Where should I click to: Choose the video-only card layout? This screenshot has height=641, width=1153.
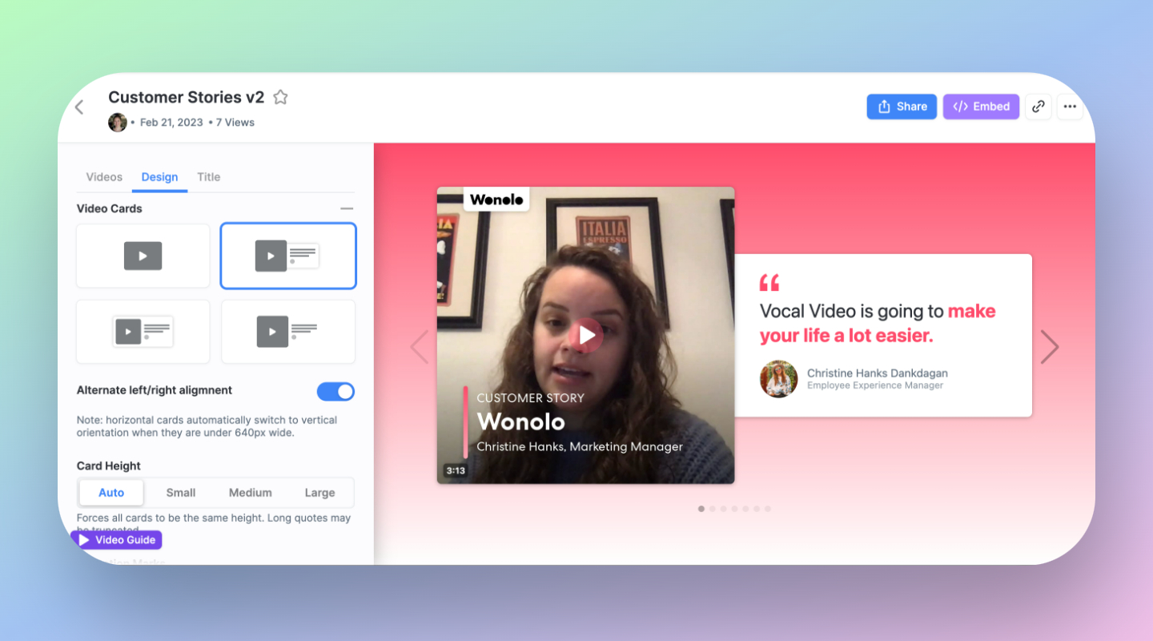pos(143,256)
